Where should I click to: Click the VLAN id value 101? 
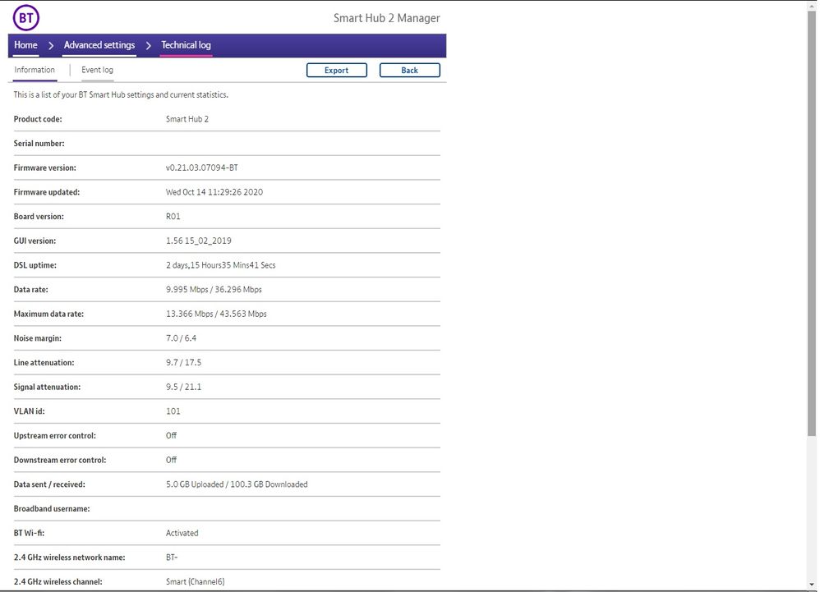(x=173, y=411)
